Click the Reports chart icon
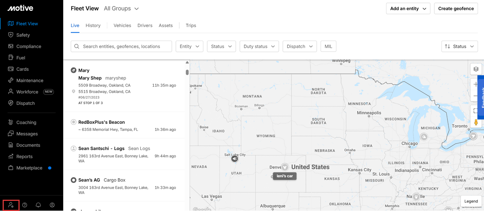The height and width of the screenshot is (211, 484). pyautogui.click(x=11, y=156)
